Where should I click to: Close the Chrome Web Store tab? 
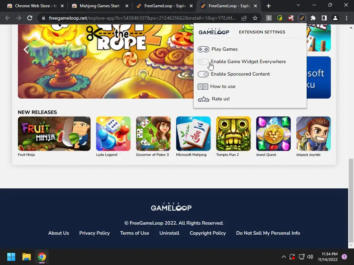pos(62,6)
